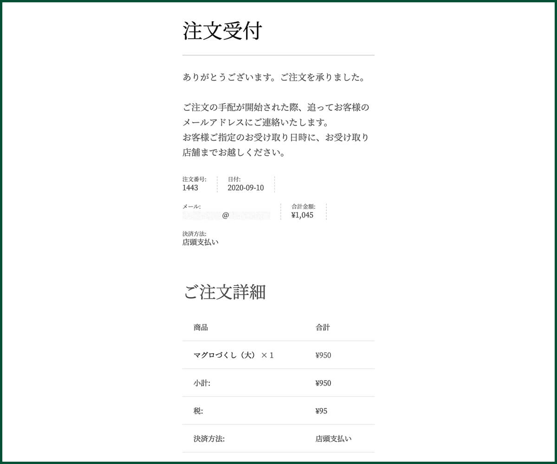Select the order number 1443
Screen dimensions: 557x464
click(x=190, y=188)
